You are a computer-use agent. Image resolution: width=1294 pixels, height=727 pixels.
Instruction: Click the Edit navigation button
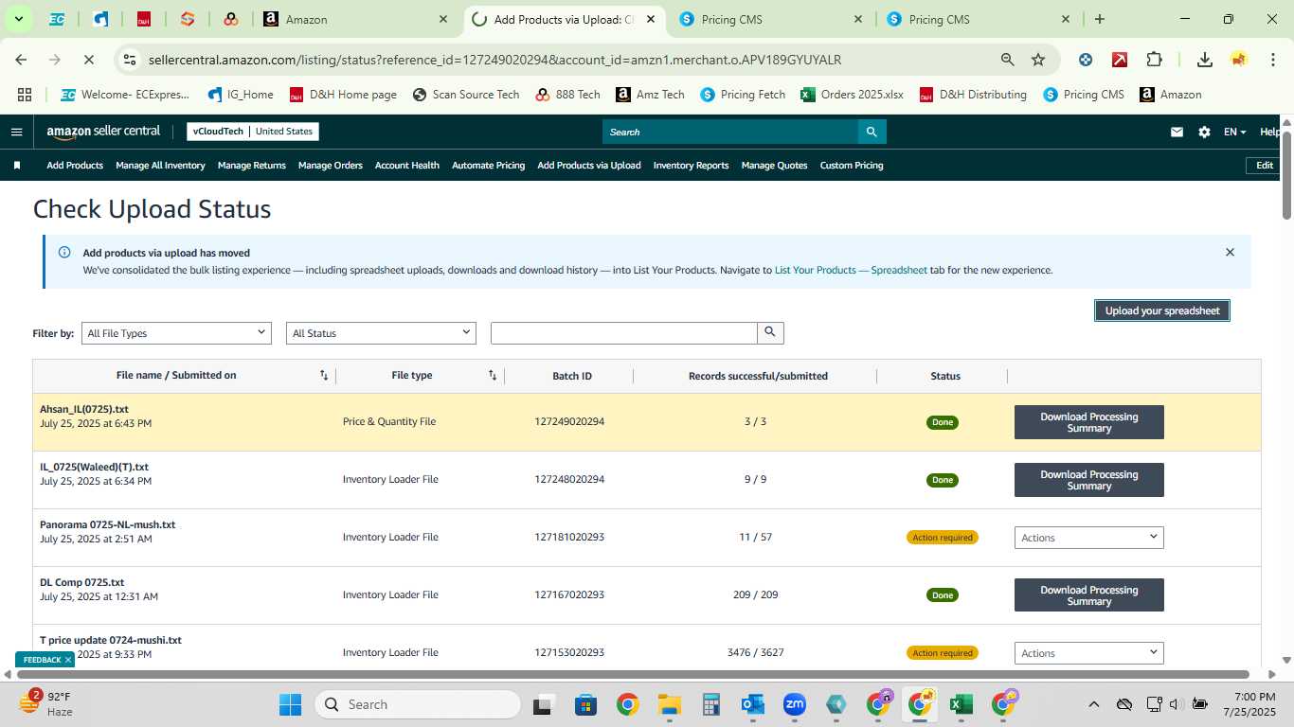(1265, 165)
